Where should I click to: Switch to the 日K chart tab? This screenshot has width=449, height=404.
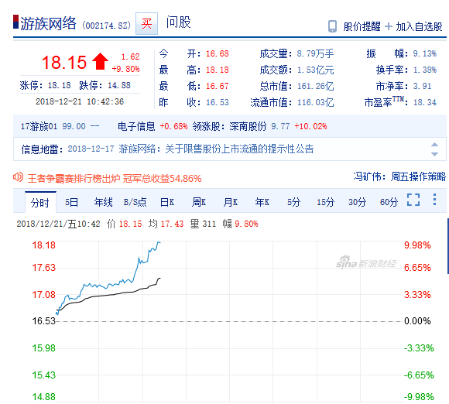(x=167, y=203)
